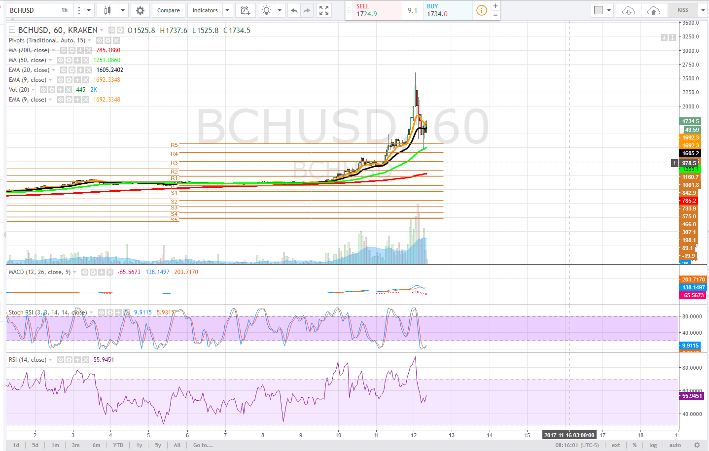Redo the last chart action
The width and height of the screenshot is (709, 451).
click(307, 10)
